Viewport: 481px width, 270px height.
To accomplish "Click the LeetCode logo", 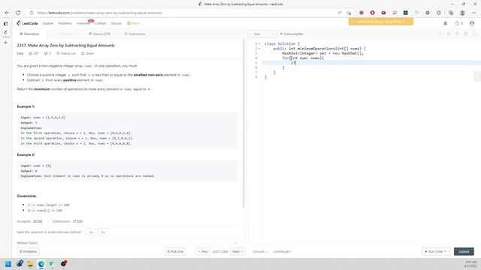I will coord(27,23).
